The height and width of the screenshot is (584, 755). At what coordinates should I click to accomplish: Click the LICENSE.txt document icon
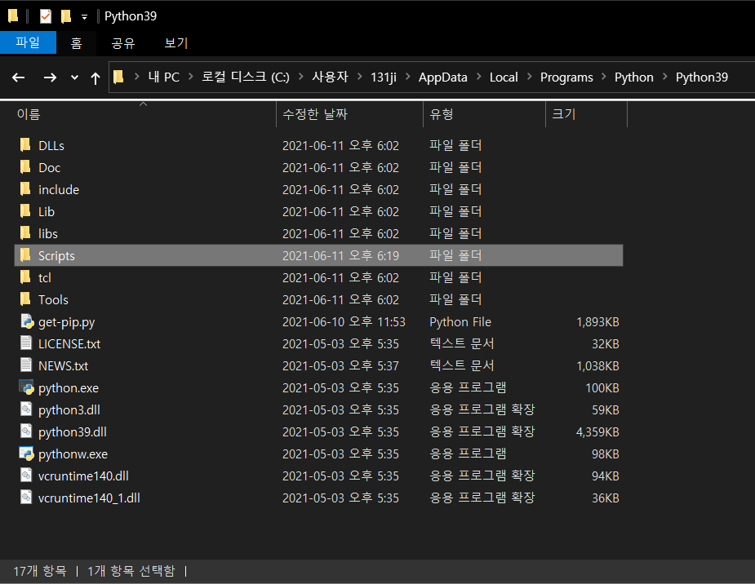point(26,343)
